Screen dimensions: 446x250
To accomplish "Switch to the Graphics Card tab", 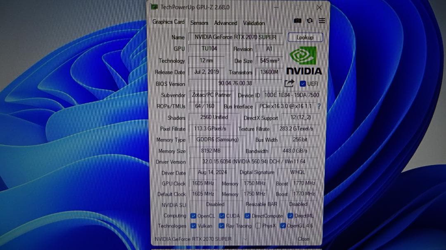I will pyautogui.click(x=168, y=22).
